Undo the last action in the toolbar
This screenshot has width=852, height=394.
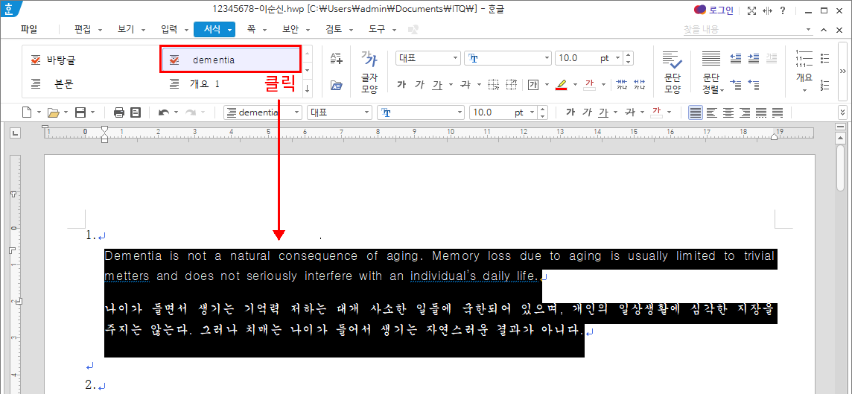[x=164, y=112]
